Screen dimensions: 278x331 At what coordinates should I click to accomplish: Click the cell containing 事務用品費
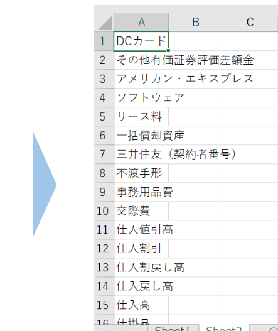(141, 192)
